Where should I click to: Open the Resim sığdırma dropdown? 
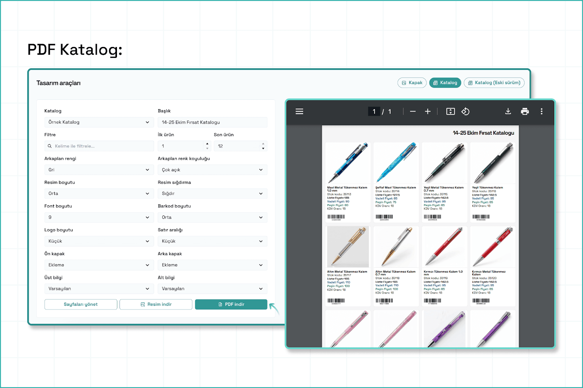212,194
